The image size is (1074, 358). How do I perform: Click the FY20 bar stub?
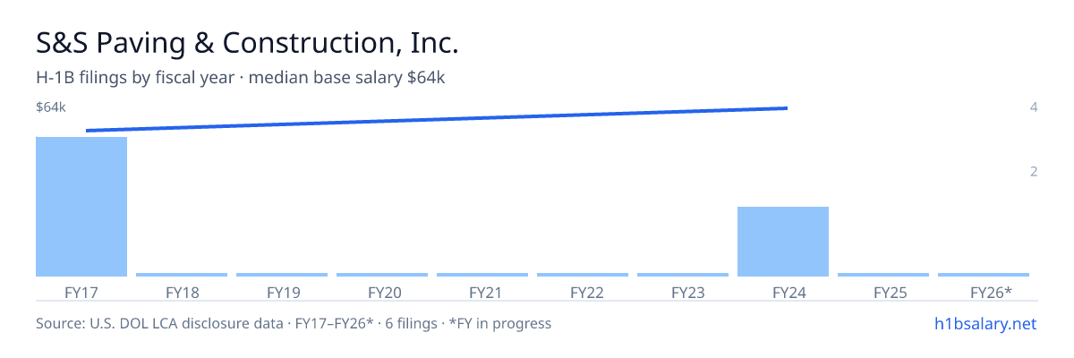pyautogui.click(x=382, y=275)
